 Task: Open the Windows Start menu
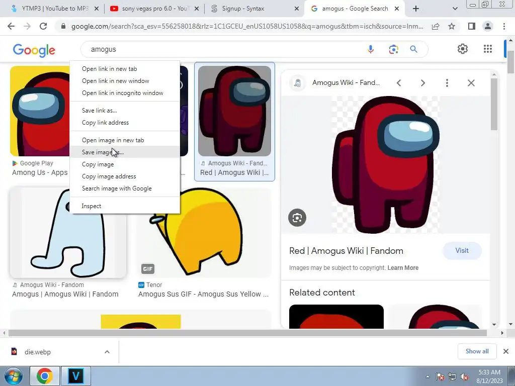coord(13,376)
